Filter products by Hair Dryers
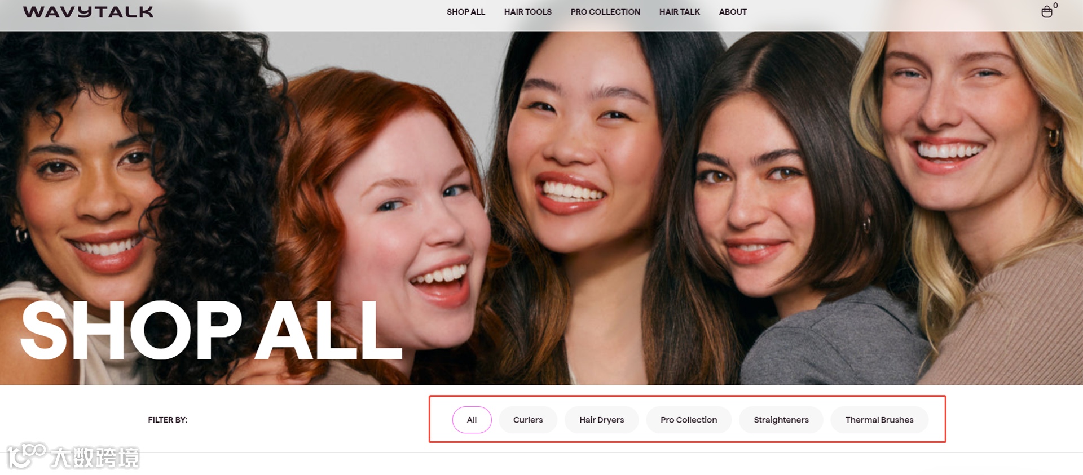 click(x=601, y=420)
